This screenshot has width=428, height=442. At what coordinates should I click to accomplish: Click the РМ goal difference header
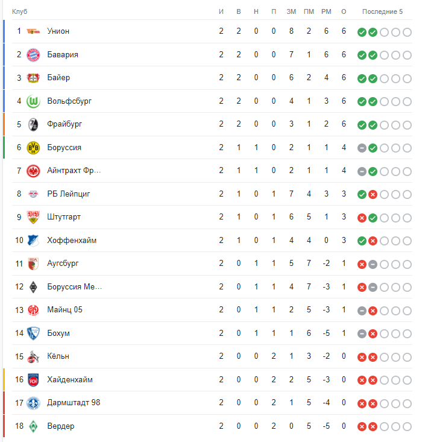click(x=326, y=11)
